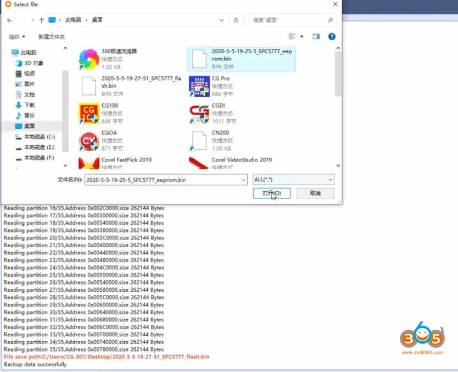Click the CGOA shortcut icon
Image resolution: width=458 pixels, height=372 pixels.
pos(89,141)
